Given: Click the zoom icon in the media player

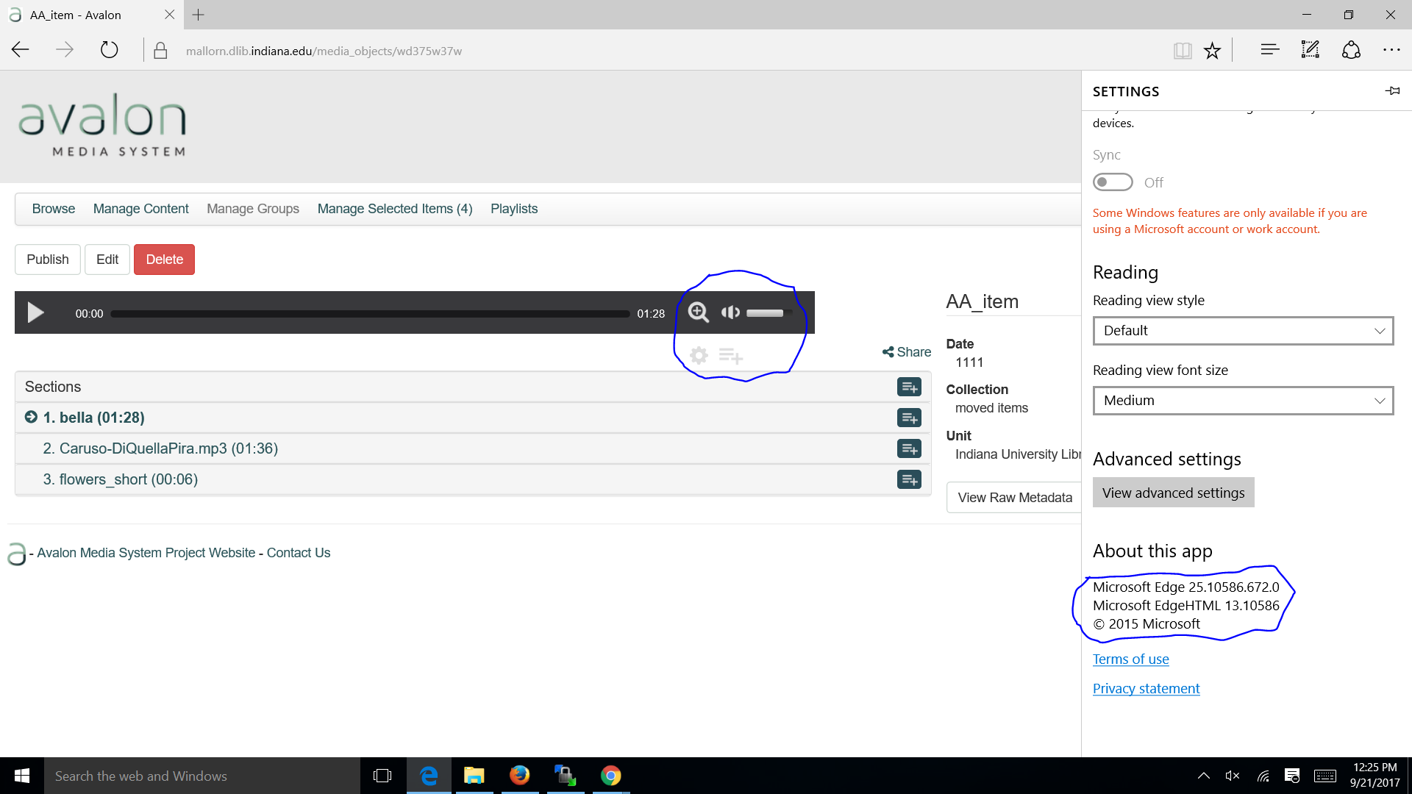Looking at the screenshot, I should [x=698, y=312].
